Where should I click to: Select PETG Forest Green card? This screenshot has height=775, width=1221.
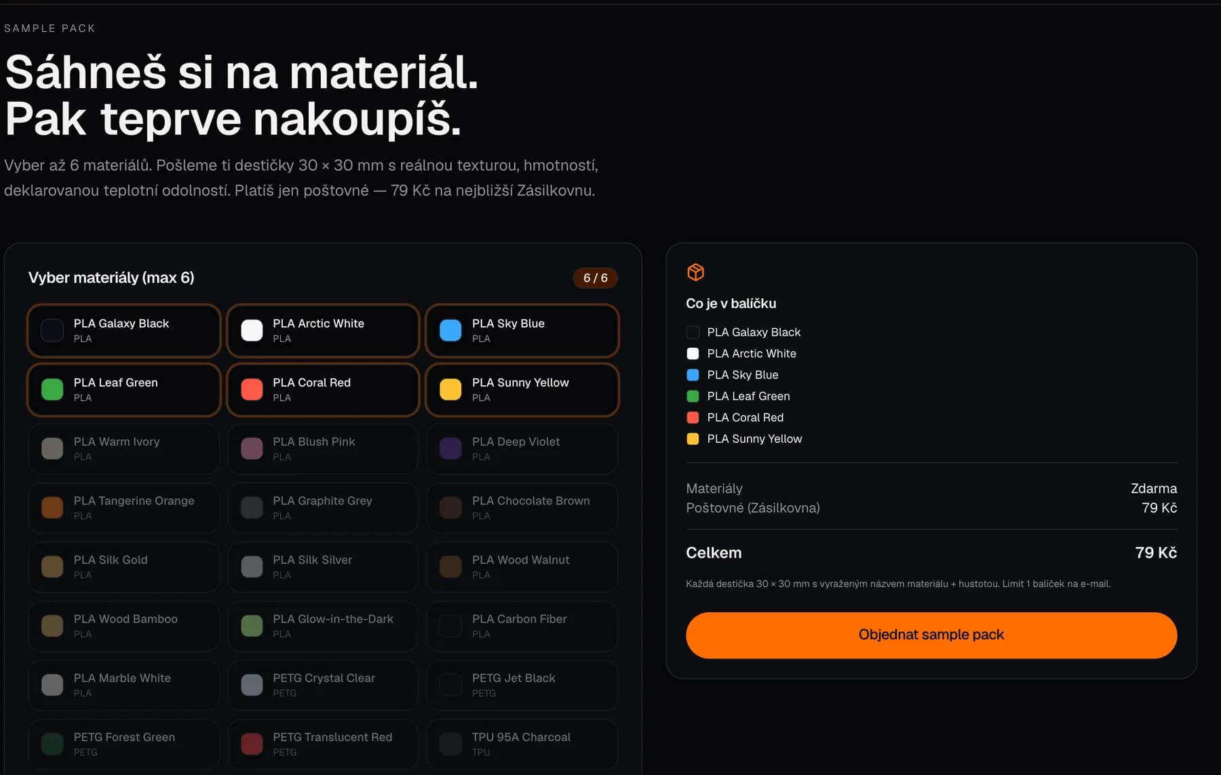pyautogui.click(x=123, y=743)
